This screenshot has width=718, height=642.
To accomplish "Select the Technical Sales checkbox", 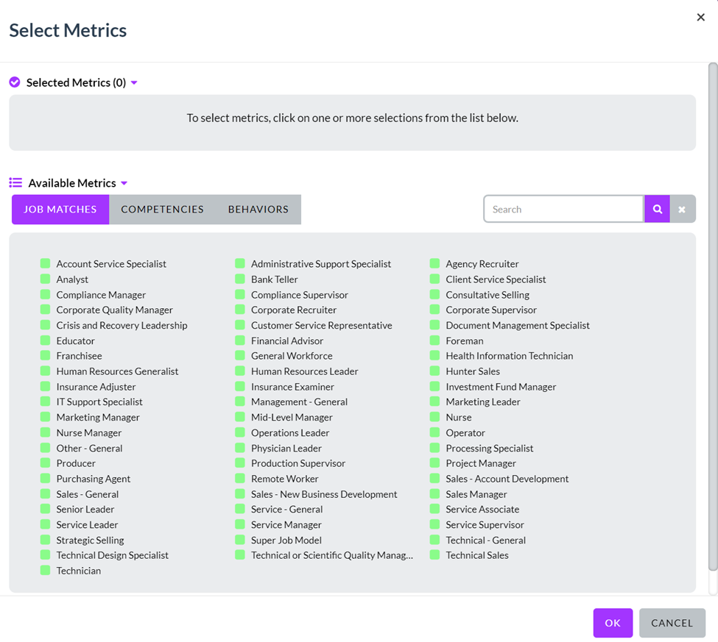I will click(x=434, y=555).
